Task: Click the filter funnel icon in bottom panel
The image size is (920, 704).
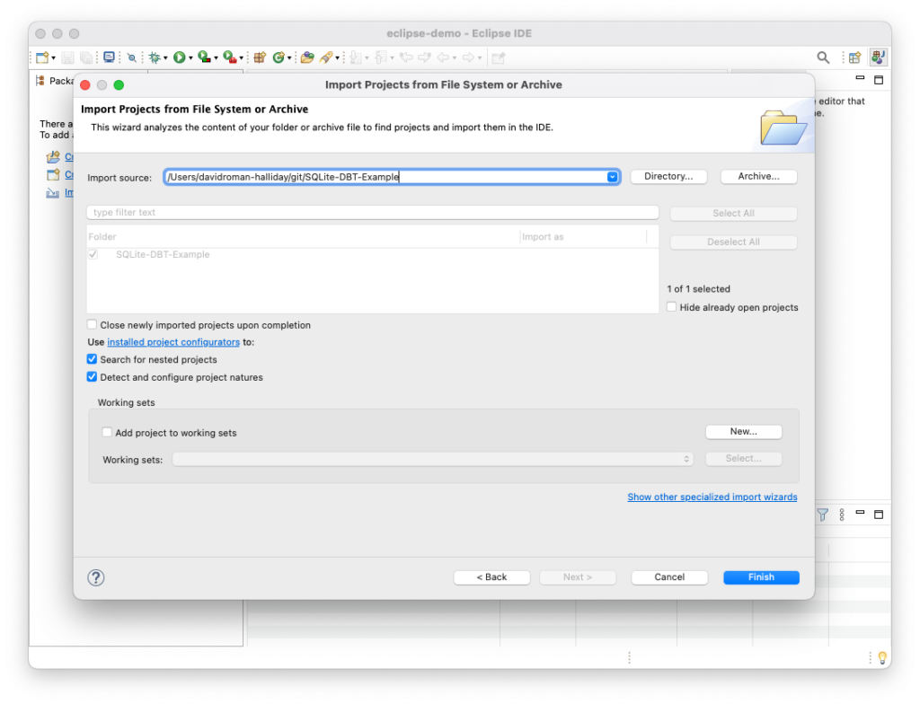Action: point(823,515)
